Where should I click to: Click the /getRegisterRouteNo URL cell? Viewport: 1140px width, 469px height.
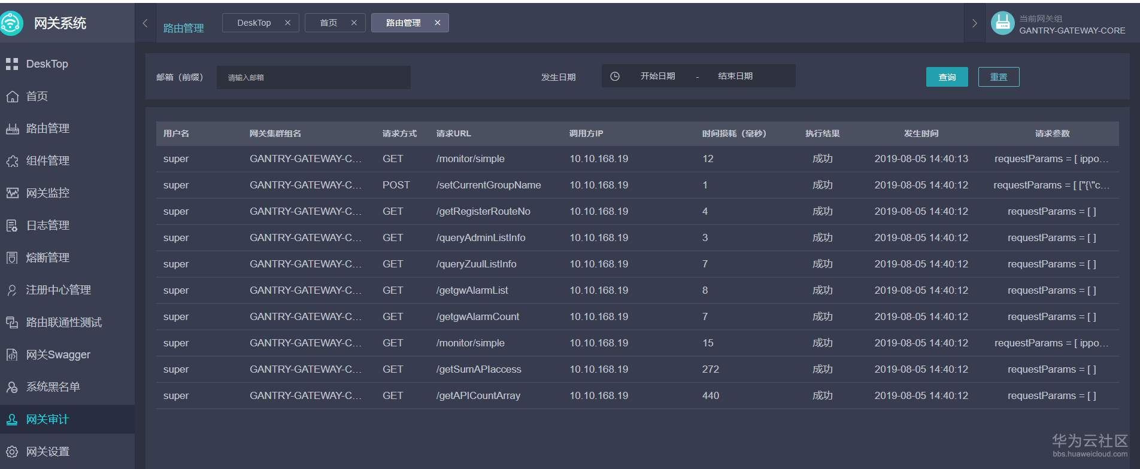point(483,212)
